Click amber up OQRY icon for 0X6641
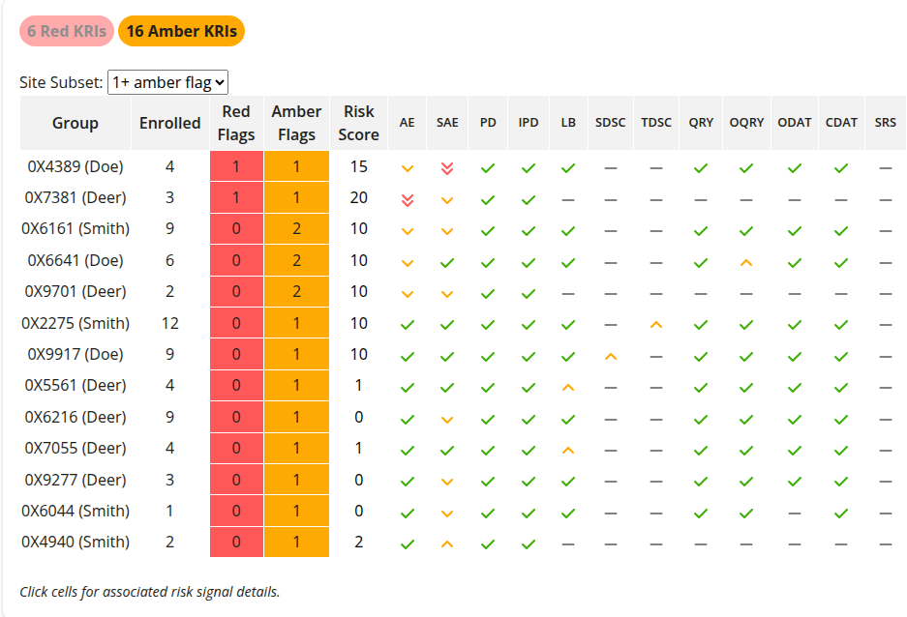Viewport: 907px width, 617px height. [x=746, y=262]
